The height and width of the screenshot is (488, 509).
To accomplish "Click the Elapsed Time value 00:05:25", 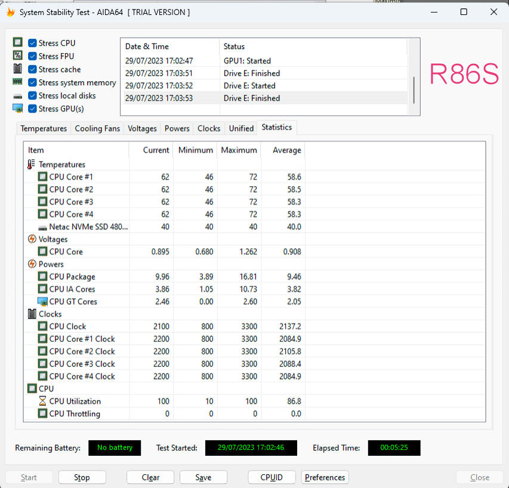I will point(394,447).
